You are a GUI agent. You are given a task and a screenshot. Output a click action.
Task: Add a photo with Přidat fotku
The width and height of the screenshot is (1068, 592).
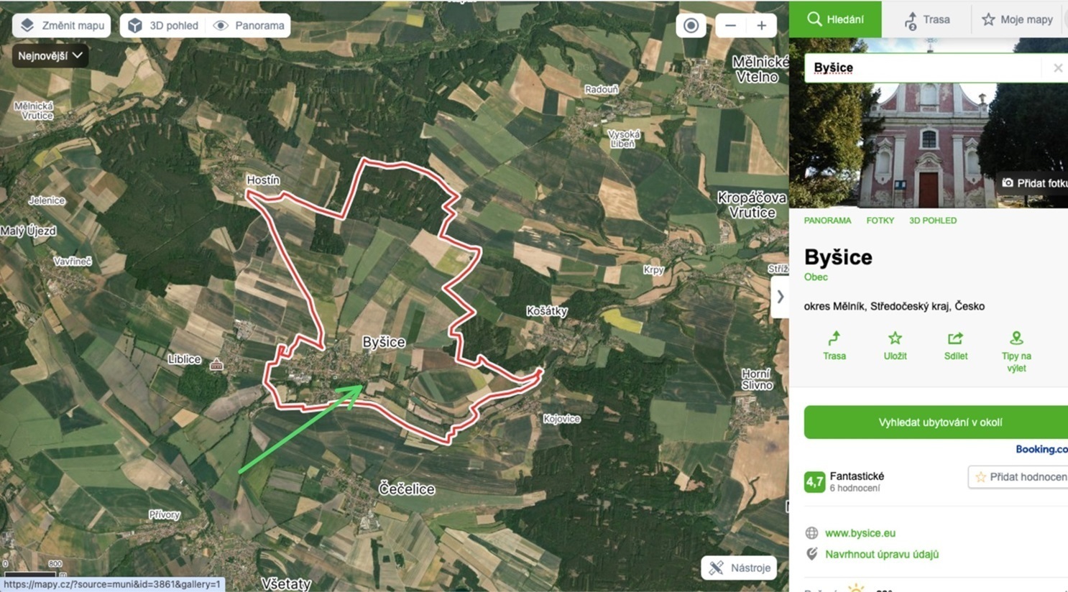pyautogui.click(x=1034, y=183)
